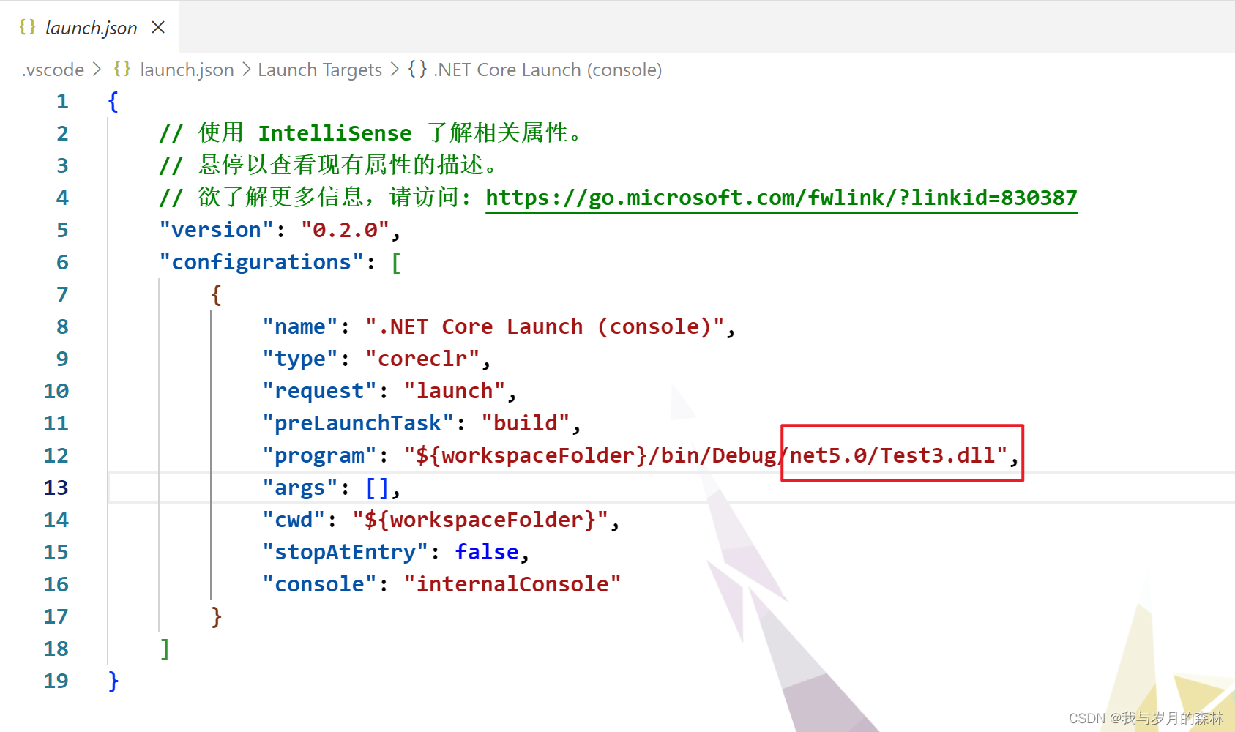Click the "false" value of stopAtEntry
Screen dimensions: 1235x732
point(487,551)
